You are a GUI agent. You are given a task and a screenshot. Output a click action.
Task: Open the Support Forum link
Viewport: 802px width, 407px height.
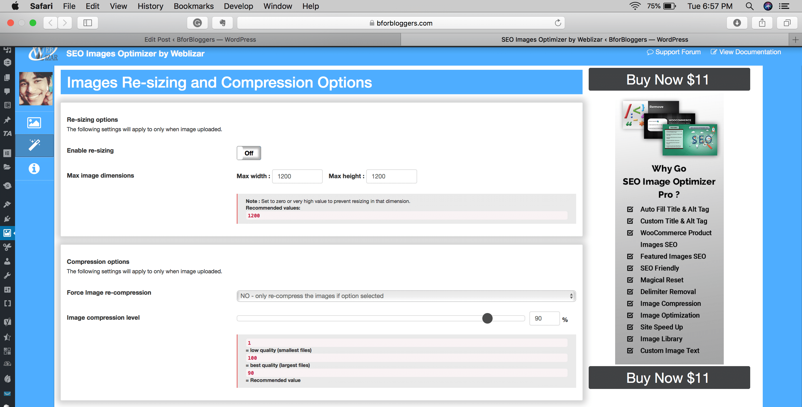tap(674, 52)
